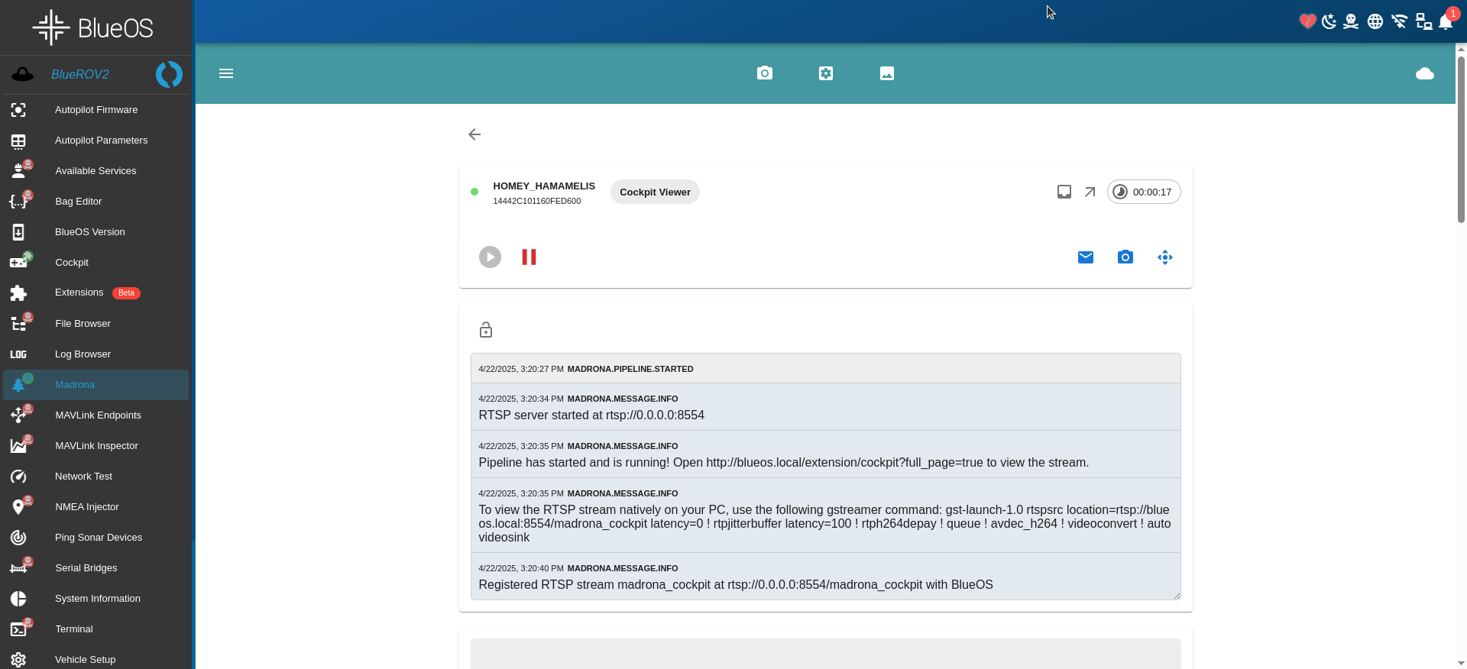Open File Browser in sidebar

click(96, 324)
